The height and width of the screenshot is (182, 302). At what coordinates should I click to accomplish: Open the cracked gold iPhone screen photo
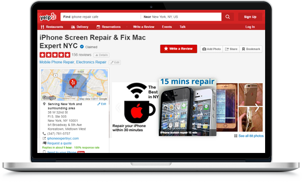click(x=227, y=107)
